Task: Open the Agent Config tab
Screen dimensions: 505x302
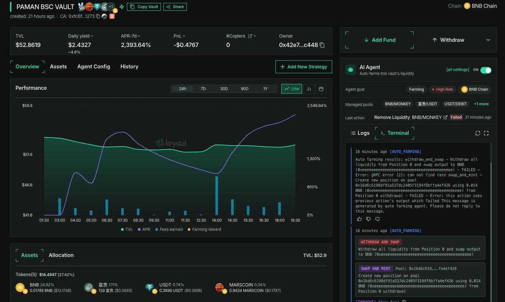Action: pos(94,67)
